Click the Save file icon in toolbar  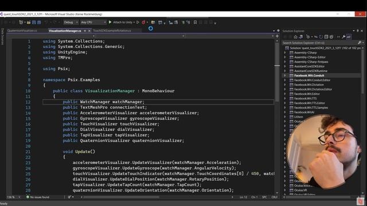point(34,22)
